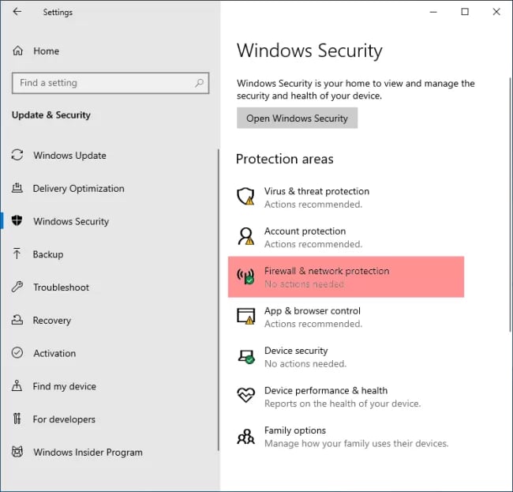Screen dimensions: 513x492
Task: Click the Firewall antenna icon
Action: pos(245,276)
